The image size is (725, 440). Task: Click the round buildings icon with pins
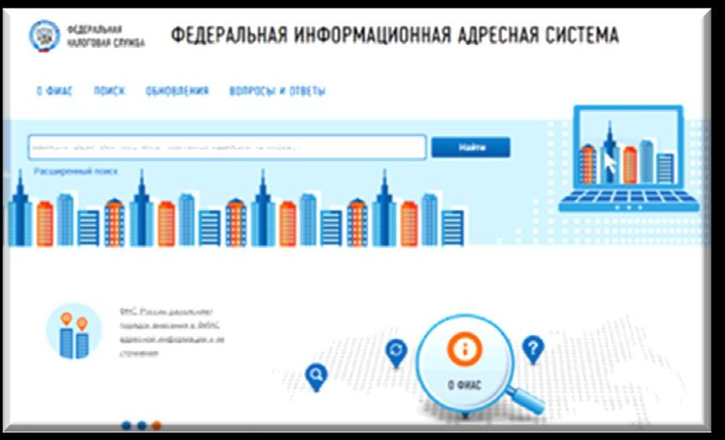coord(73,330)
